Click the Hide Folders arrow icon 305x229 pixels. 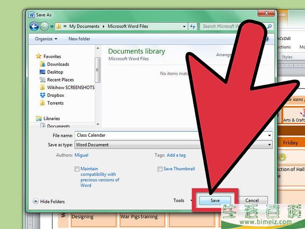36,201
